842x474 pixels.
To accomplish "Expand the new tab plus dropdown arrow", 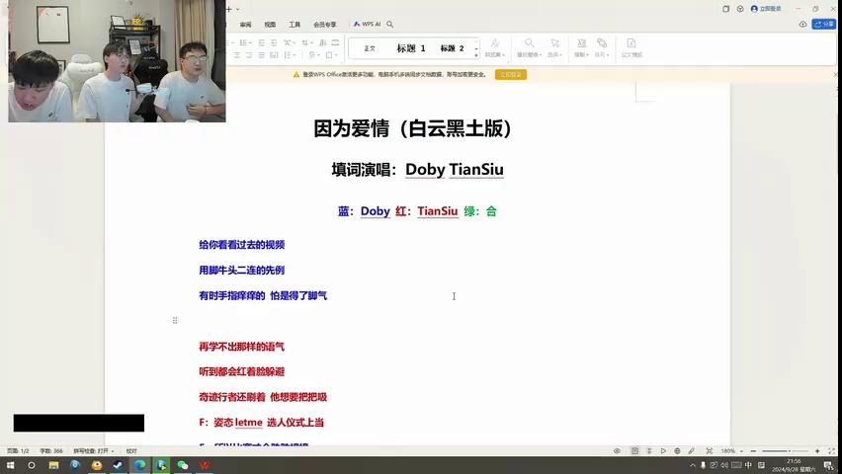I will coord(237,9).
